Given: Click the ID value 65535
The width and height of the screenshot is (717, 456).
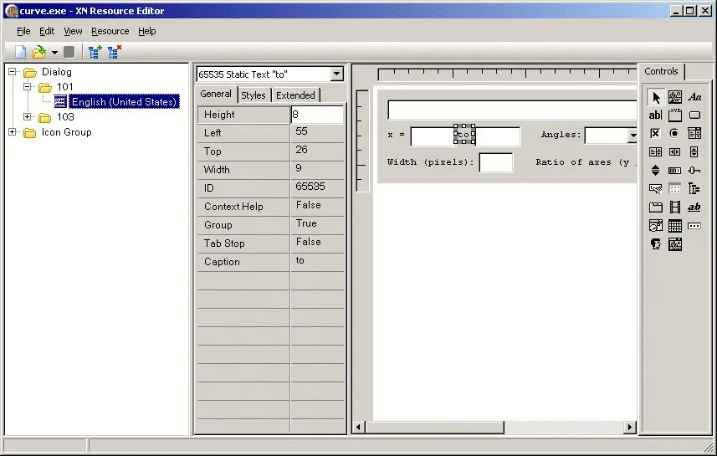Looking at the screenshot, I should [x=317, y=187].
